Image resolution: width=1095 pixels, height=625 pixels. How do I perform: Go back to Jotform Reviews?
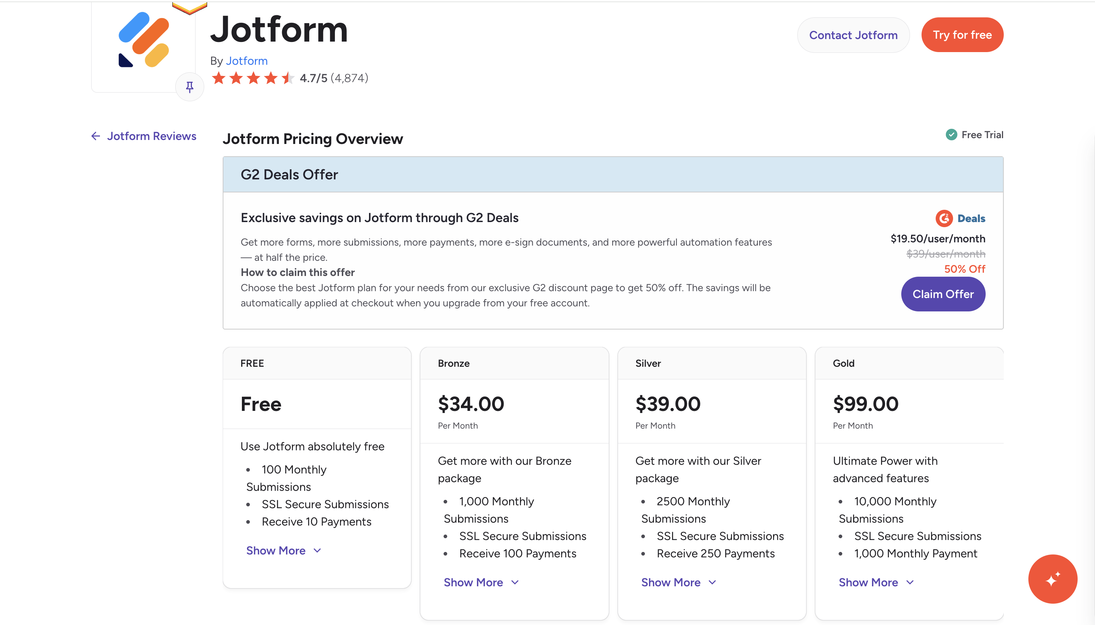[x=151, y=136]
